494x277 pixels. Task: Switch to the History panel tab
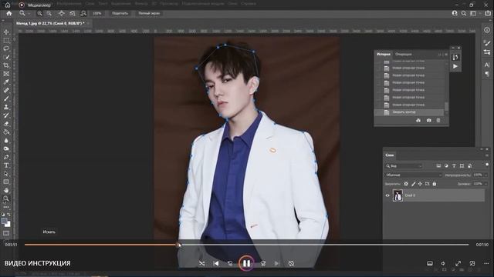(384, 54)
